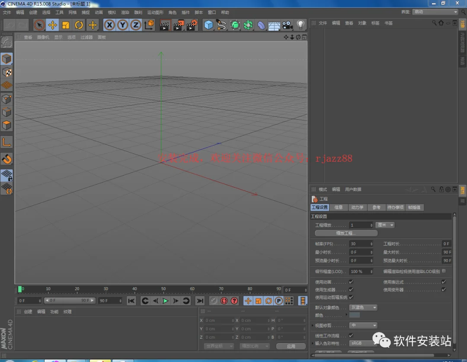Toggle the Z axis lock

pyautogui.click(x=135, y=25)
